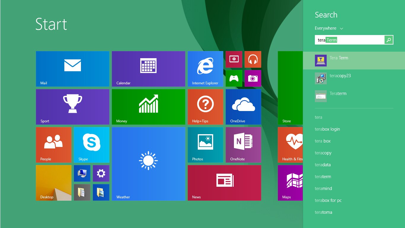Viewport: 405px width, 228px height.
Task: Open the Tera Term app result
Action: coord(354,61)
